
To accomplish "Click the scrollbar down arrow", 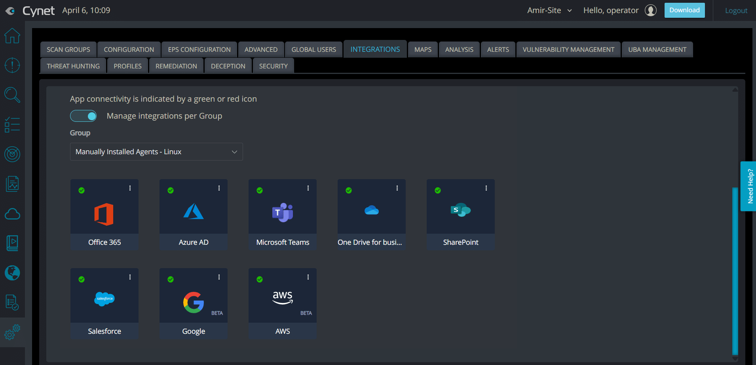I will pos(735,359).
